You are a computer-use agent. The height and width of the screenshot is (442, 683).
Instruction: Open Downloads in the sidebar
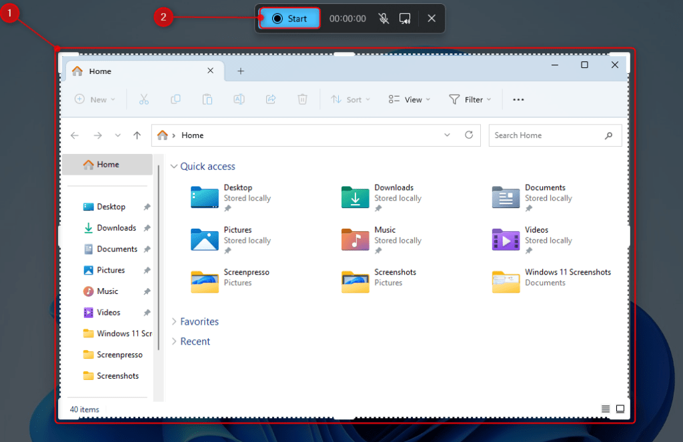click(x=116, y=228)
